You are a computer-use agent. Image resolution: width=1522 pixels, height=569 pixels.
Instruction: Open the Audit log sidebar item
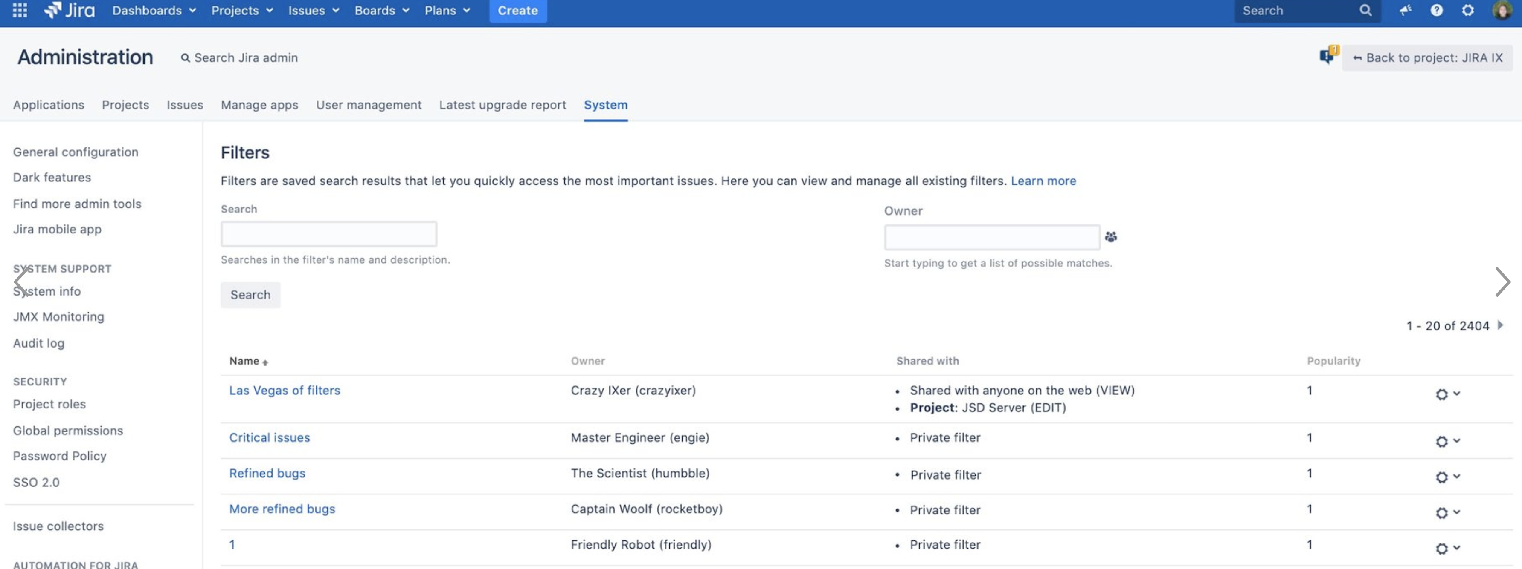click(38, 343)
